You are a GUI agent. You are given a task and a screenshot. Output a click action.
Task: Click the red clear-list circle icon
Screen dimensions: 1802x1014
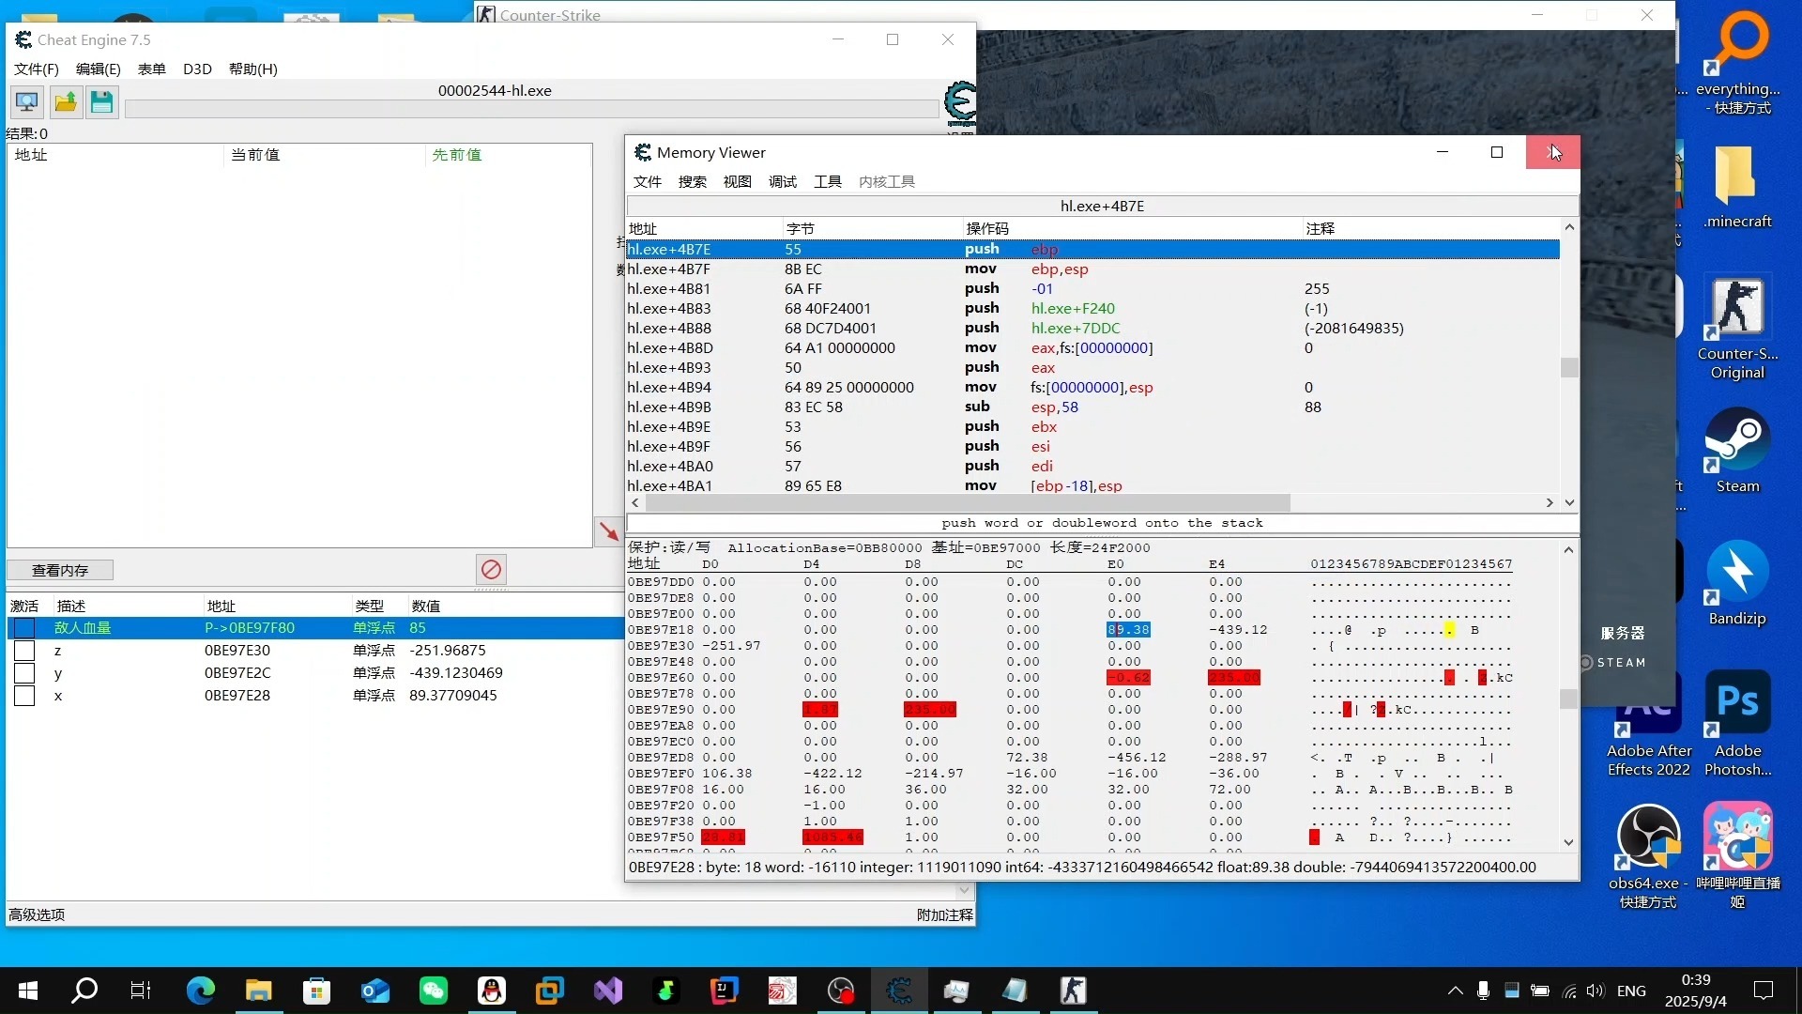coord(491,569)
